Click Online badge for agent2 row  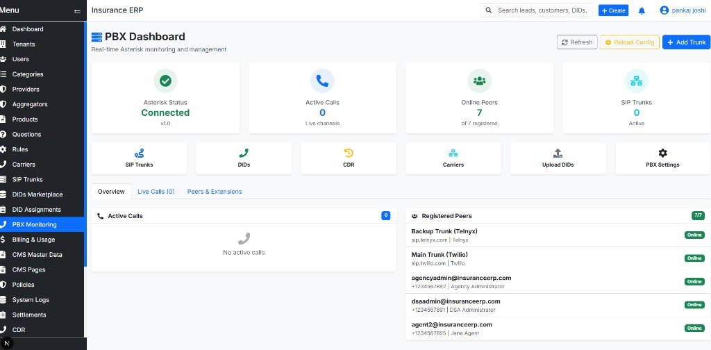tap(694, 328)
